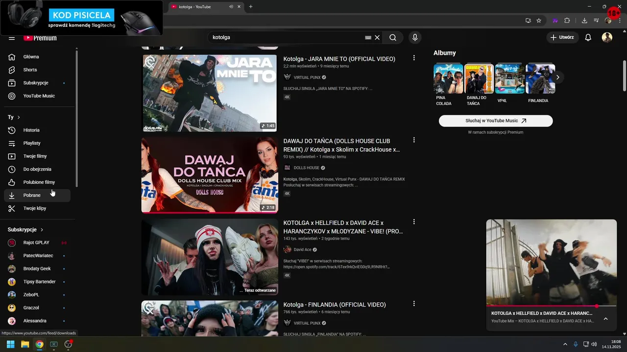Open the VP4L album cover

(x=510, y=79)
